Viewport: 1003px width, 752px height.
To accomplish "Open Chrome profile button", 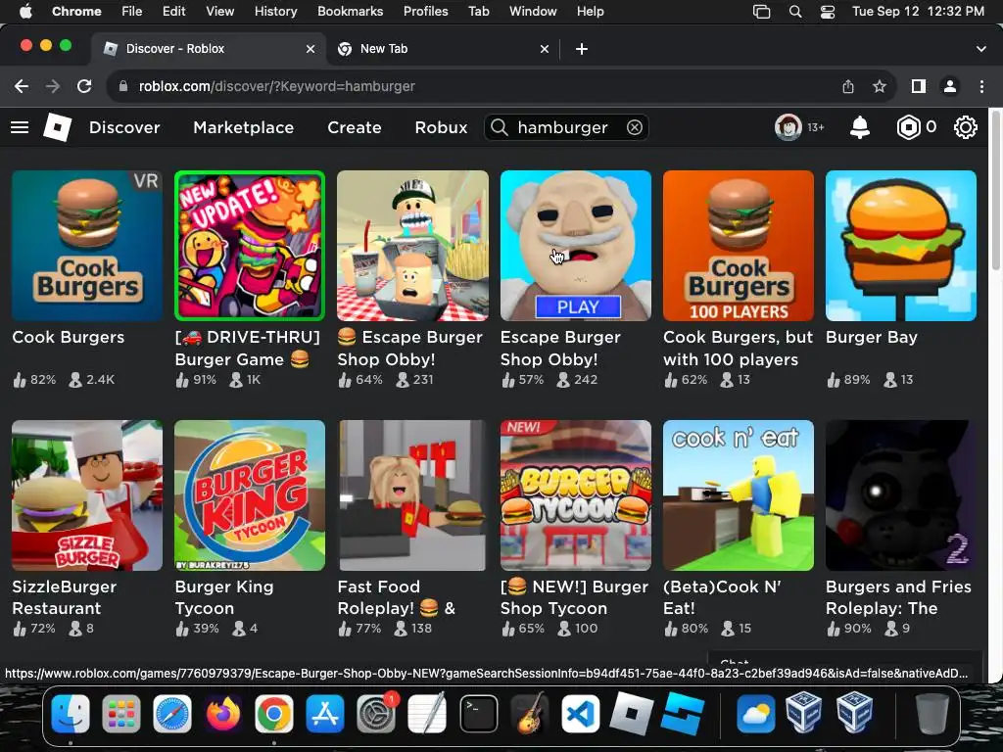I will pos(950,86).
